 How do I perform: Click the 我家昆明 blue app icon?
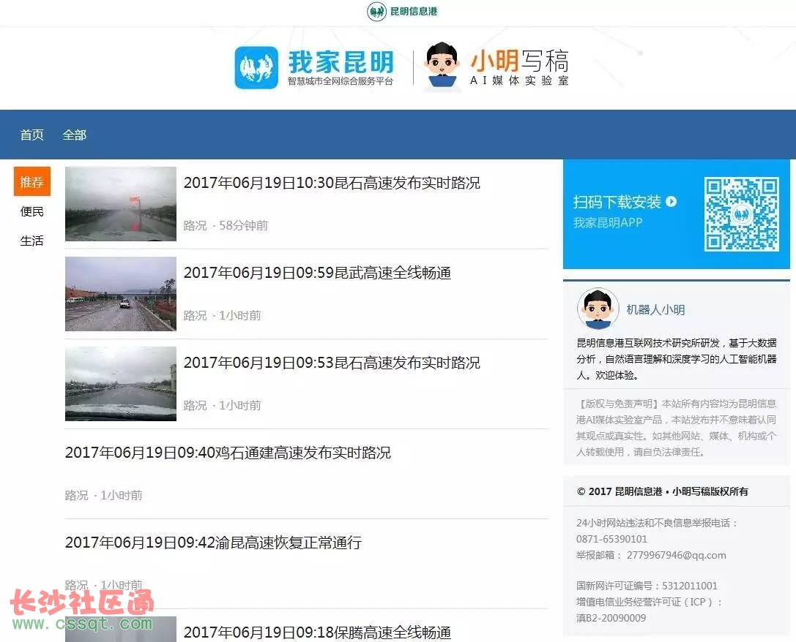(x=256, y=67)
